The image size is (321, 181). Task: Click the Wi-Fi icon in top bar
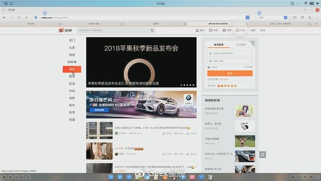point(305,3)
